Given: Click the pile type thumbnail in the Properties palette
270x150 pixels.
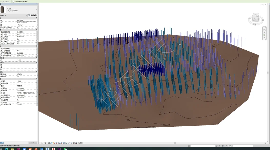Looking at the screenshot, I should 2,10.
